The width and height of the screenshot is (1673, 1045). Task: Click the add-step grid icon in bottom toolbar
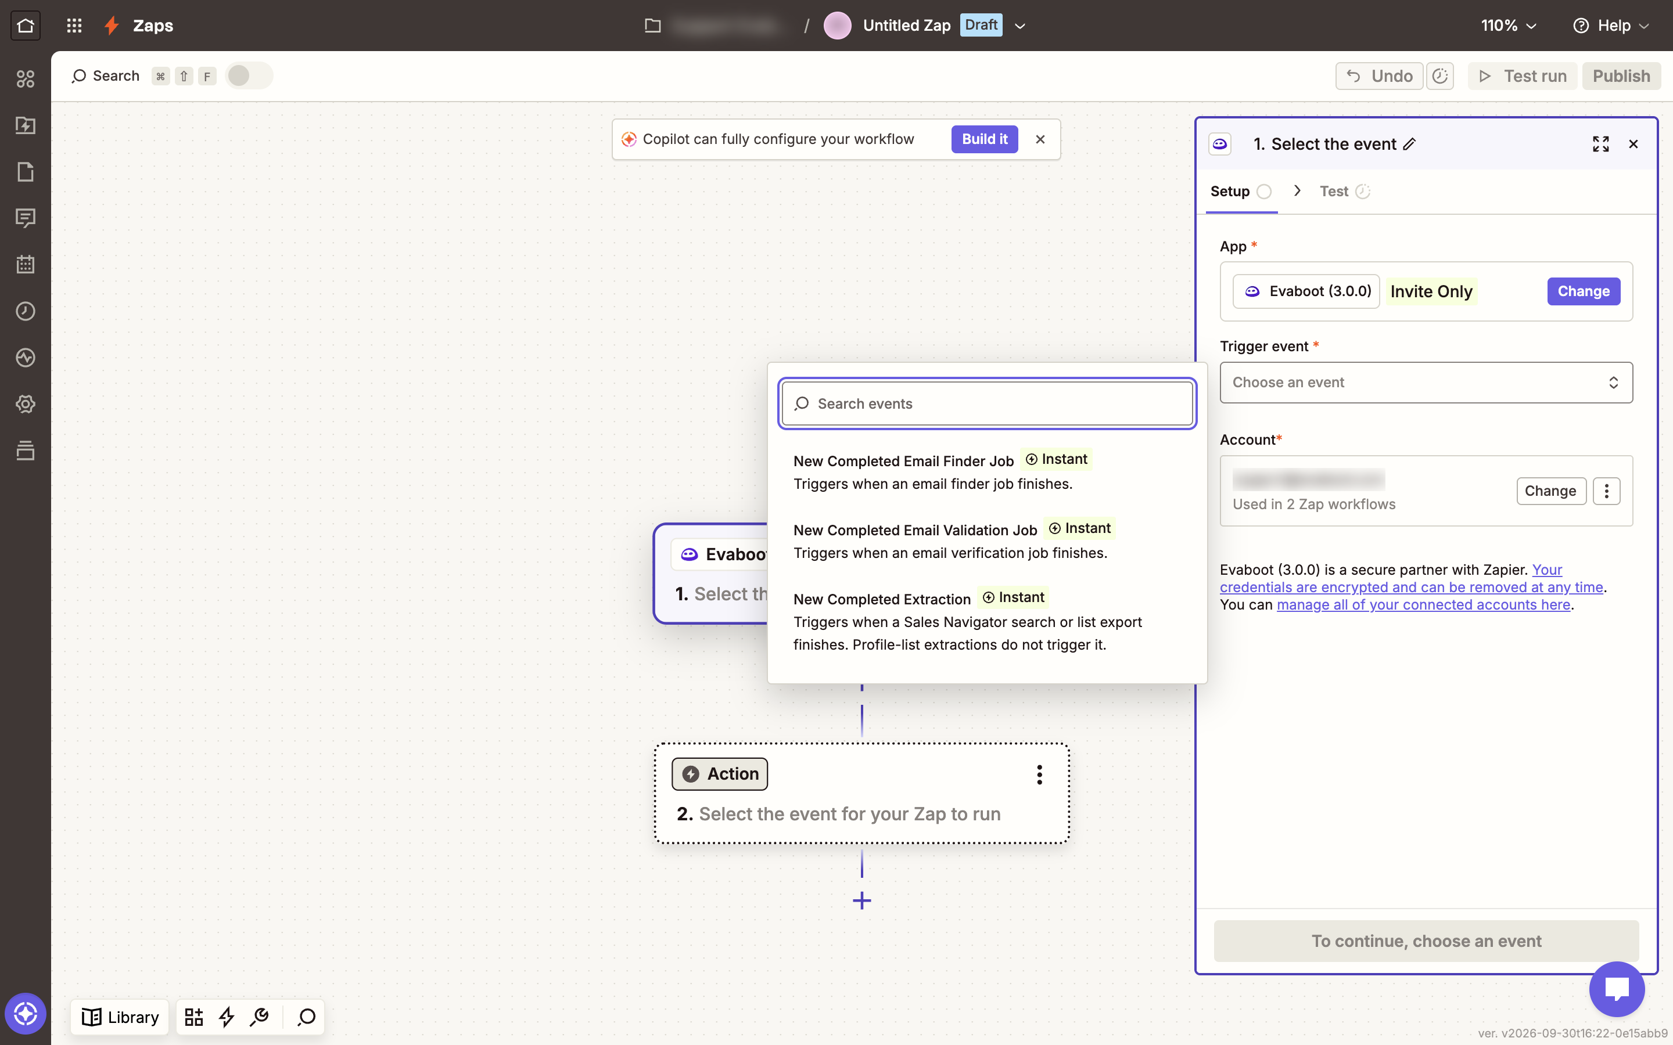pyautogui.click(x=193, y=1017)
